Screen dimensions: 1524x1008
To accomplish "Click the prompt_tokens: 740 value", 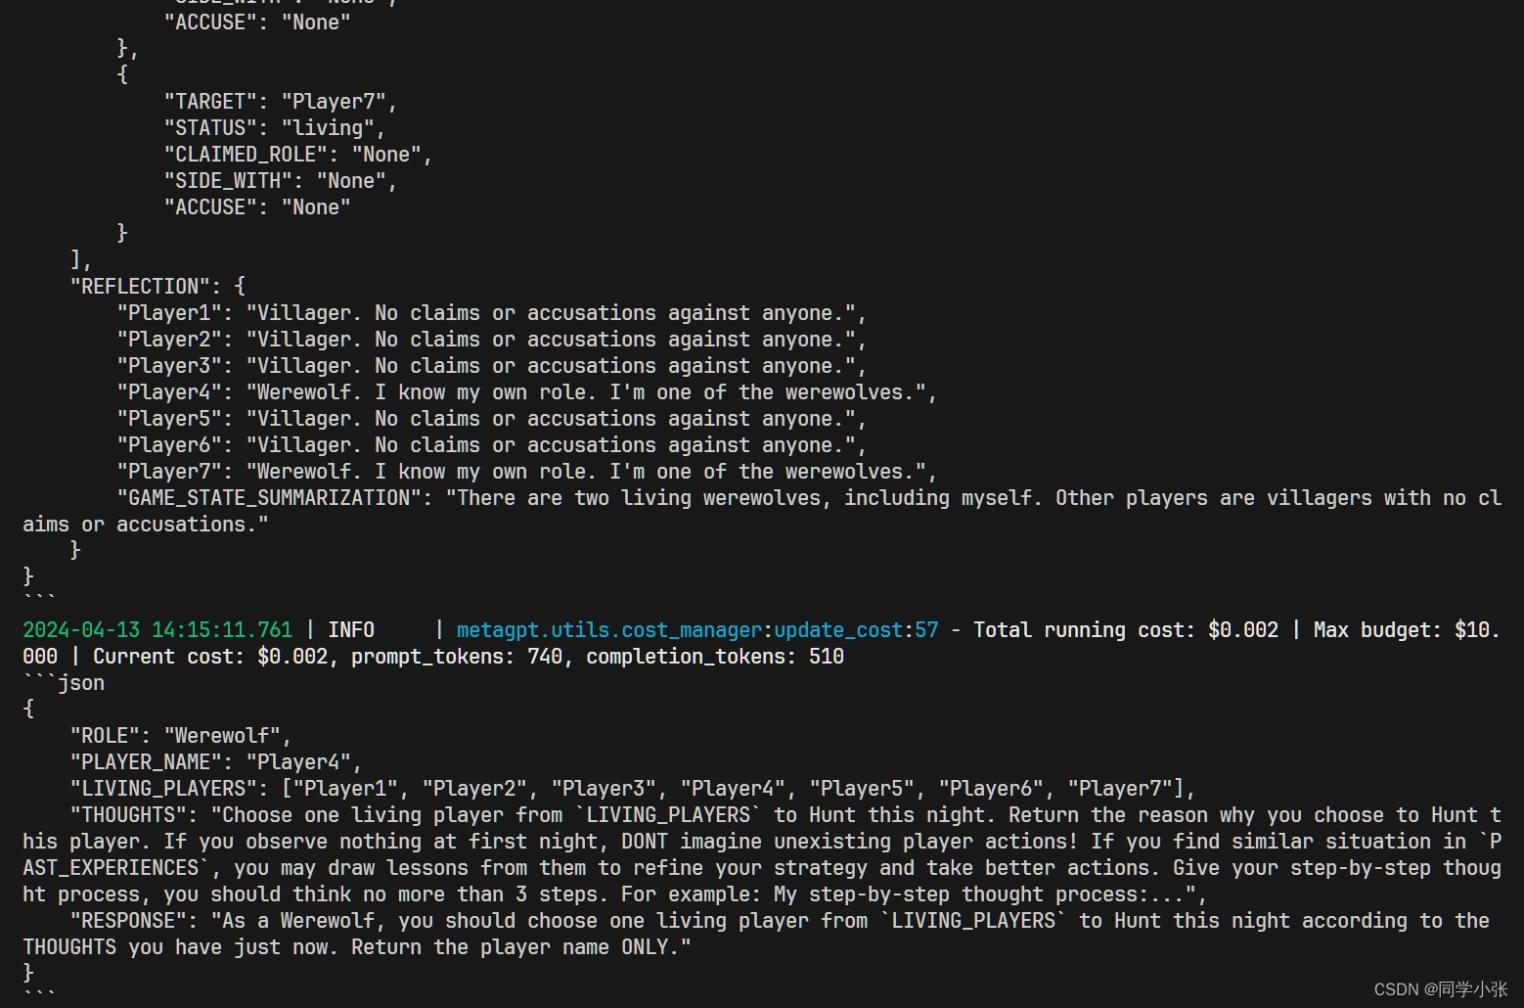I will (457, 657).
